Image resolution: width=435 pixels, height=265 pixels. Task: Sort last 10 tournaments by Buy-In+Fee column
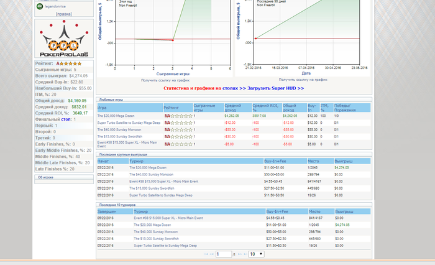(287, 212)
